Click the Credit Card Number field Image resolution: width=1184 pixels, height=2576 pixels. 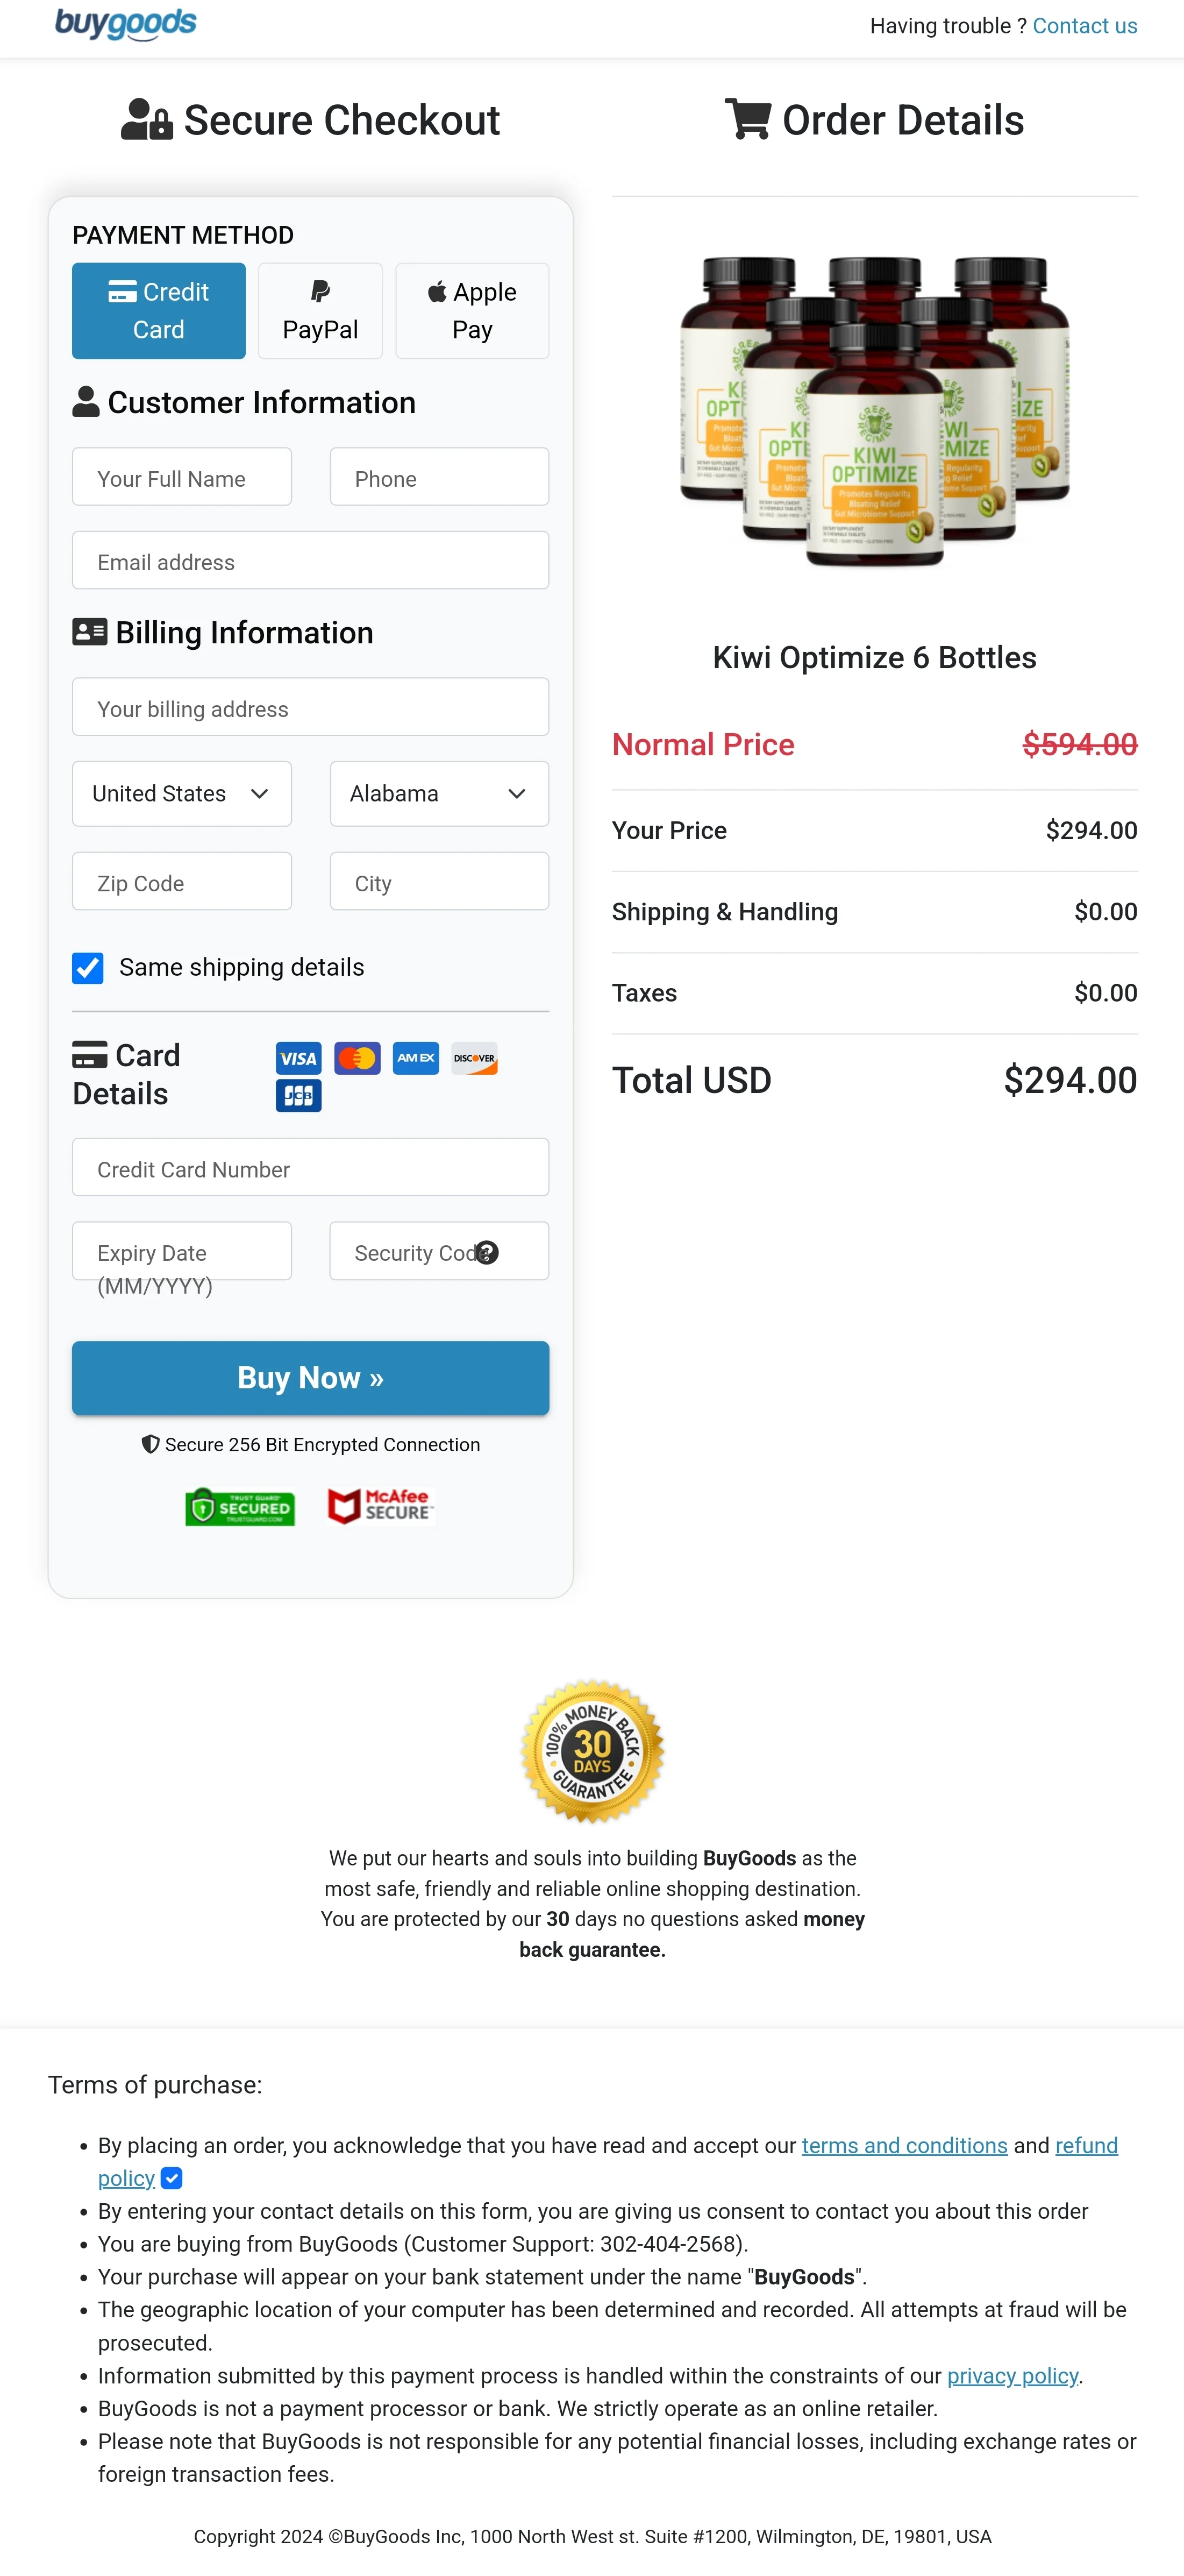click(x=310, y=1167)
